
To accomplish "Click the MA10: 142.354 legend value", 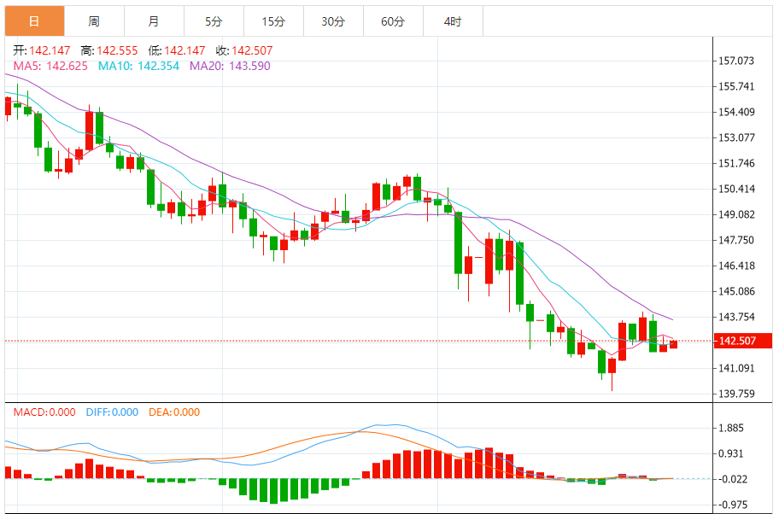I will click(x=138, y=66).
